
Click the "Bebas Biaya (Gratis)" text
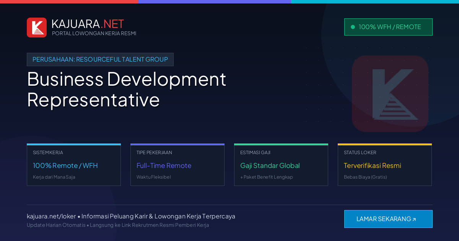click(365, 177)
